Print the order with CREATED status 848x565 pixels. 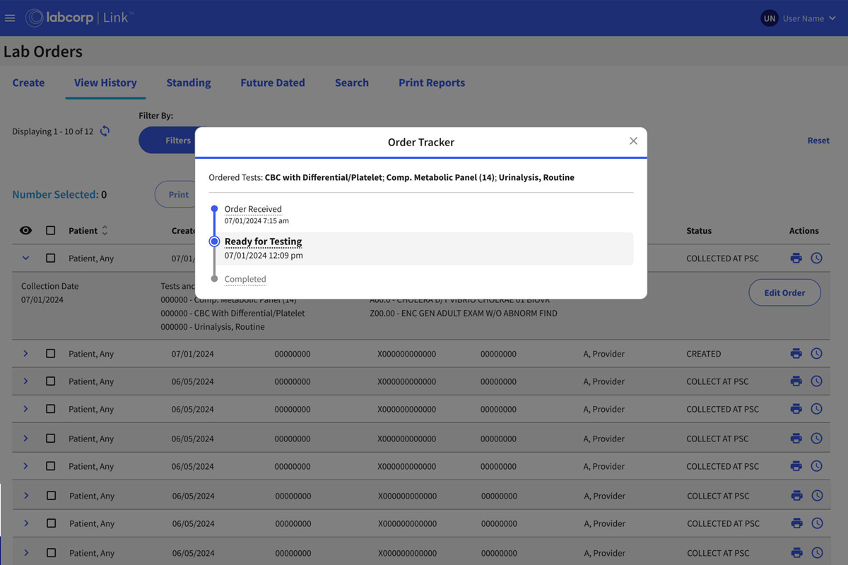click(796, 353)
